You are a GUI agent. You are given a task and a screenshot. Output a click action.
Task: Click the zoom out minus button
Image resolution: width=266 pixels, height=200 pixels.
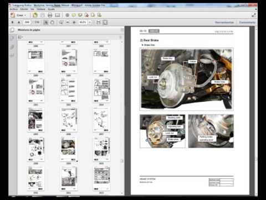tap(68, 22)
